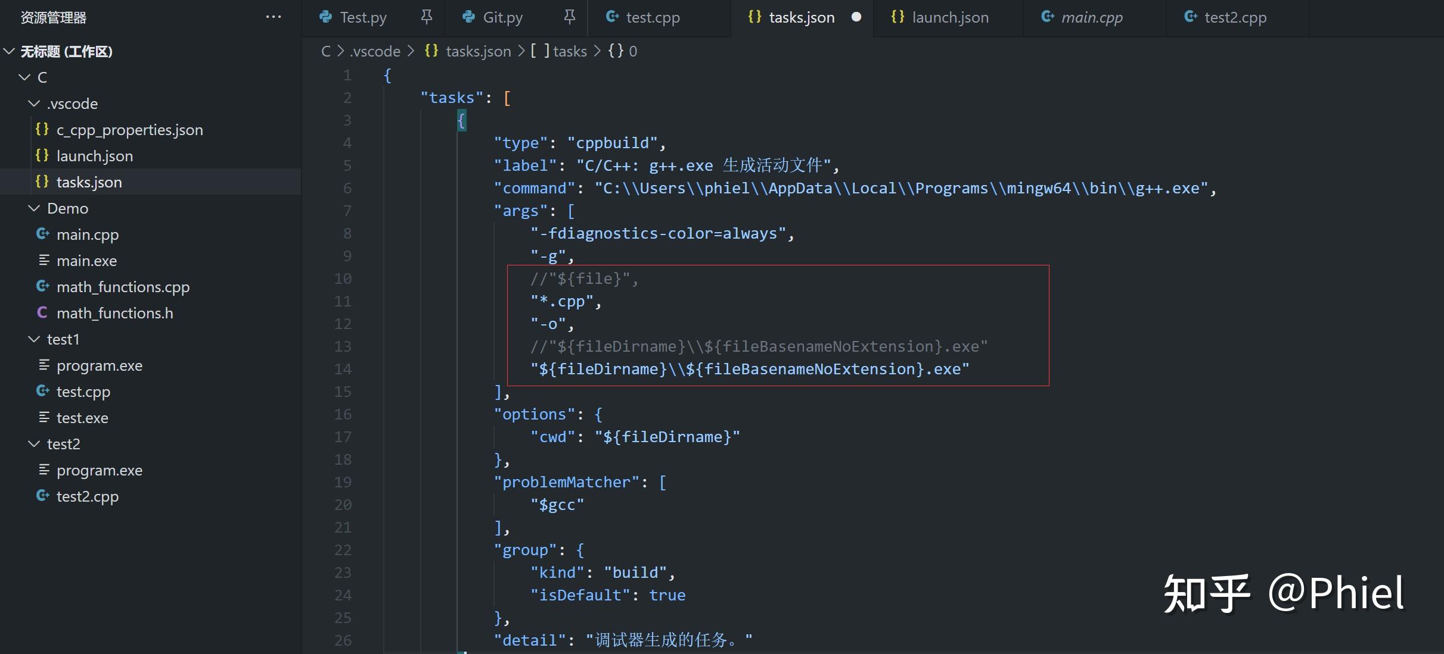Click line number 14 in the editor
1444x654 pixels.
343,369
